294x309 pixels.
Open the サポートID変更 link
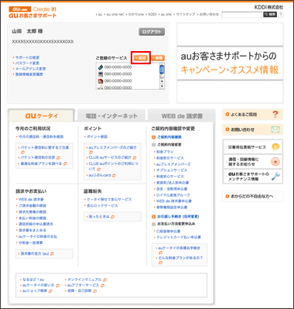[27, 57]
